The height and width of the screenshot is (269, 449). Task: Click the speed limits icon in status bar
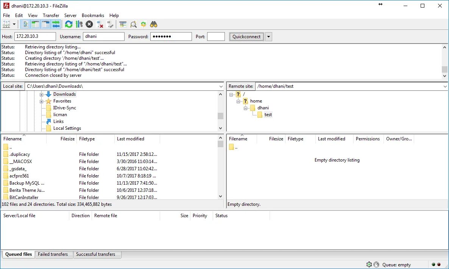click(x=376, y=265)
